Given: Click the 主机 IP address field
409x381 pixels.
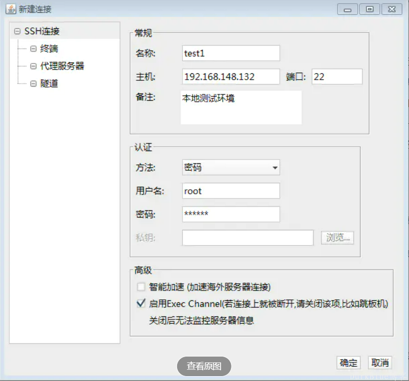Looking at the screenshot, I should click(230, 77).
